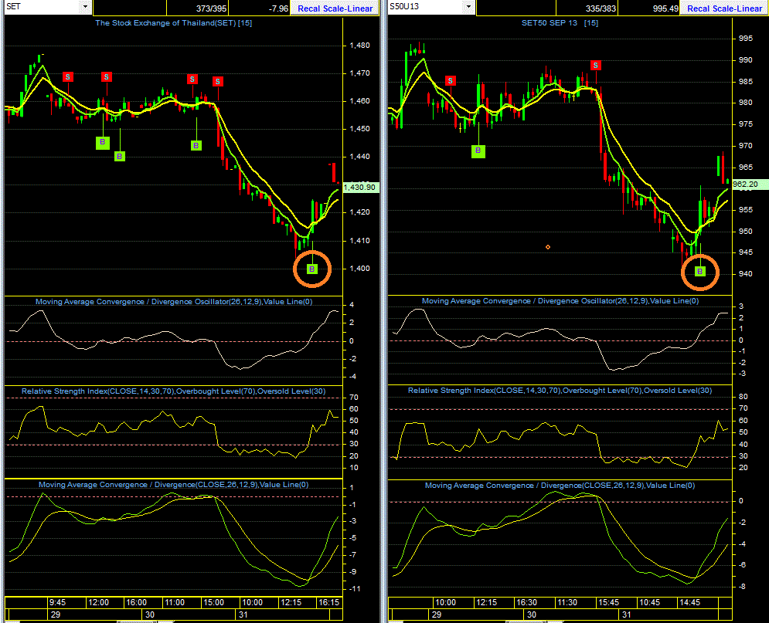Viewport: 769px width, 623px height.
Task: Click Recal Scale-Linear on the S50U13 chart
Action: (724, 8)
